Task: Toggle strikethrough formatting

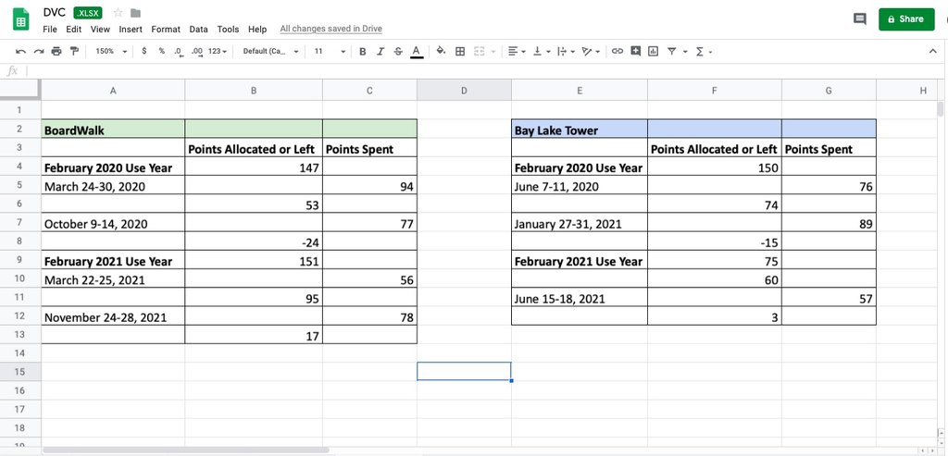Action: [x=398, y=52]
